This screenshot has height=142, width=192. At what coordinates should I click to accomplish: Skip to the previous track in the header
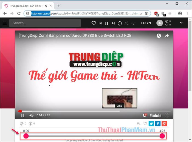(100, 23)
